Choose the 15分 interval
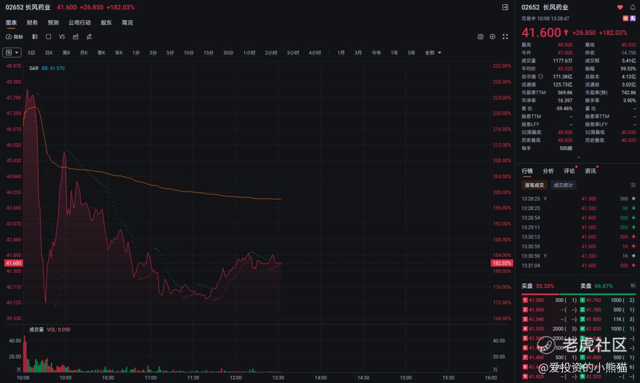 click(x=209, y=53)
